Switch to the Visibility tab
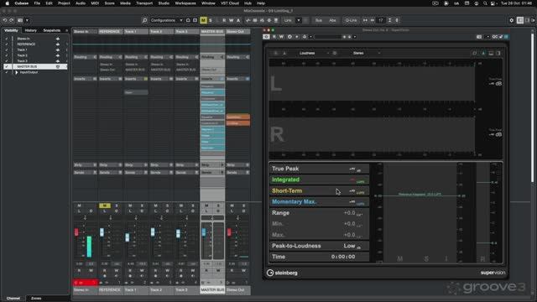The height and width of the screenshot is (302, 537). click(11, 30)
